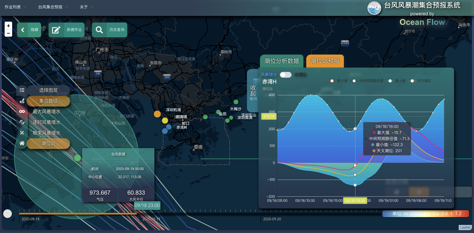474x233 pixels.
Task: Select 逐时风暴增水 layer option
Action: point(47,122)
